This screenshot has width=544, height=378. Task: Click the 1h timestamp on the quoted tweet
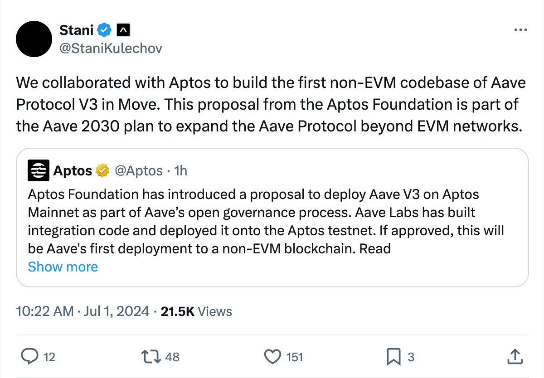pos(181,171)
